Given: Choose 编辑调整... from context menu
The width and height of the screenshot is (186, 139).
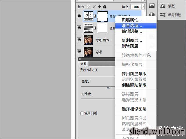Looking at the screenshot, I should click(136, 31).
